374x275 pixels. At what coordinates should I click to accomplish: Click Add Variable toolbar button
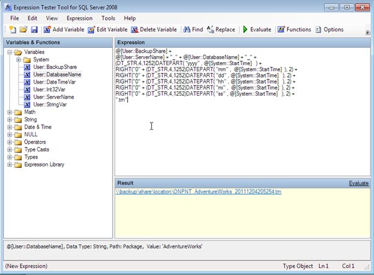64,29
